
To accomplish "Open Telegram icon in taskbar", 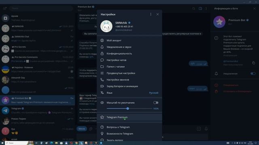I will (81, 143).
